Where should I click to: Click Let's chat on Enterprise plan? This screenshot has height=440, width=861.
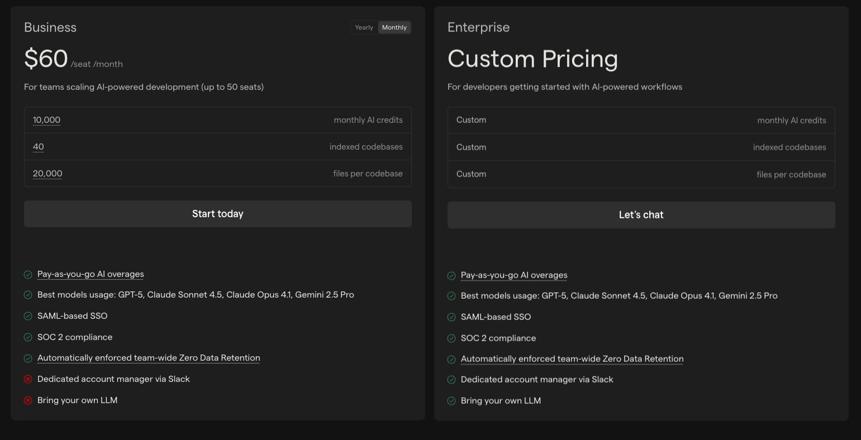pos(641,215)
